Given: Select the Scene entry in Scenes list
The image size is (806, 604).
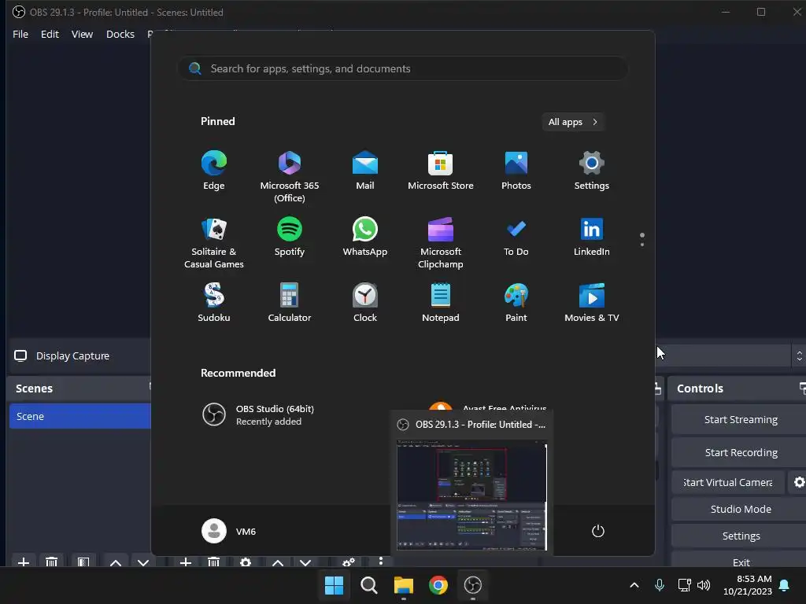Looking at the screenshot, I should click(80, 416).
